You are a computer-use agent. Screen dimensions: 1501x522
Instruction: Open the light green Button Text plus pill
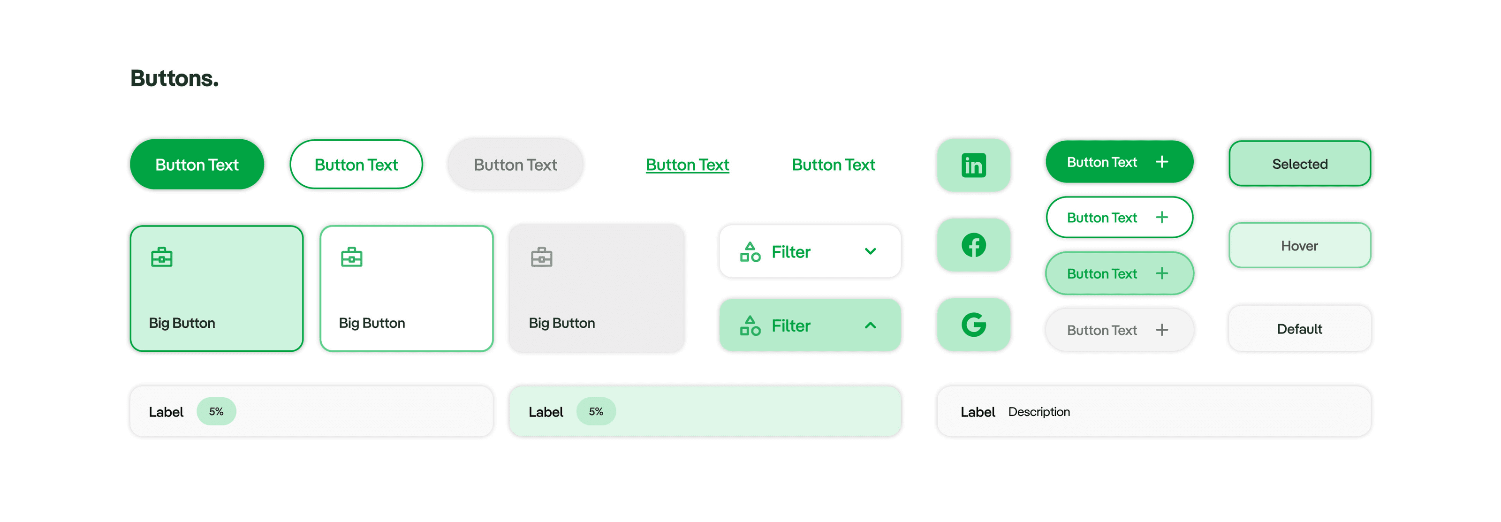pos(1119,273)
